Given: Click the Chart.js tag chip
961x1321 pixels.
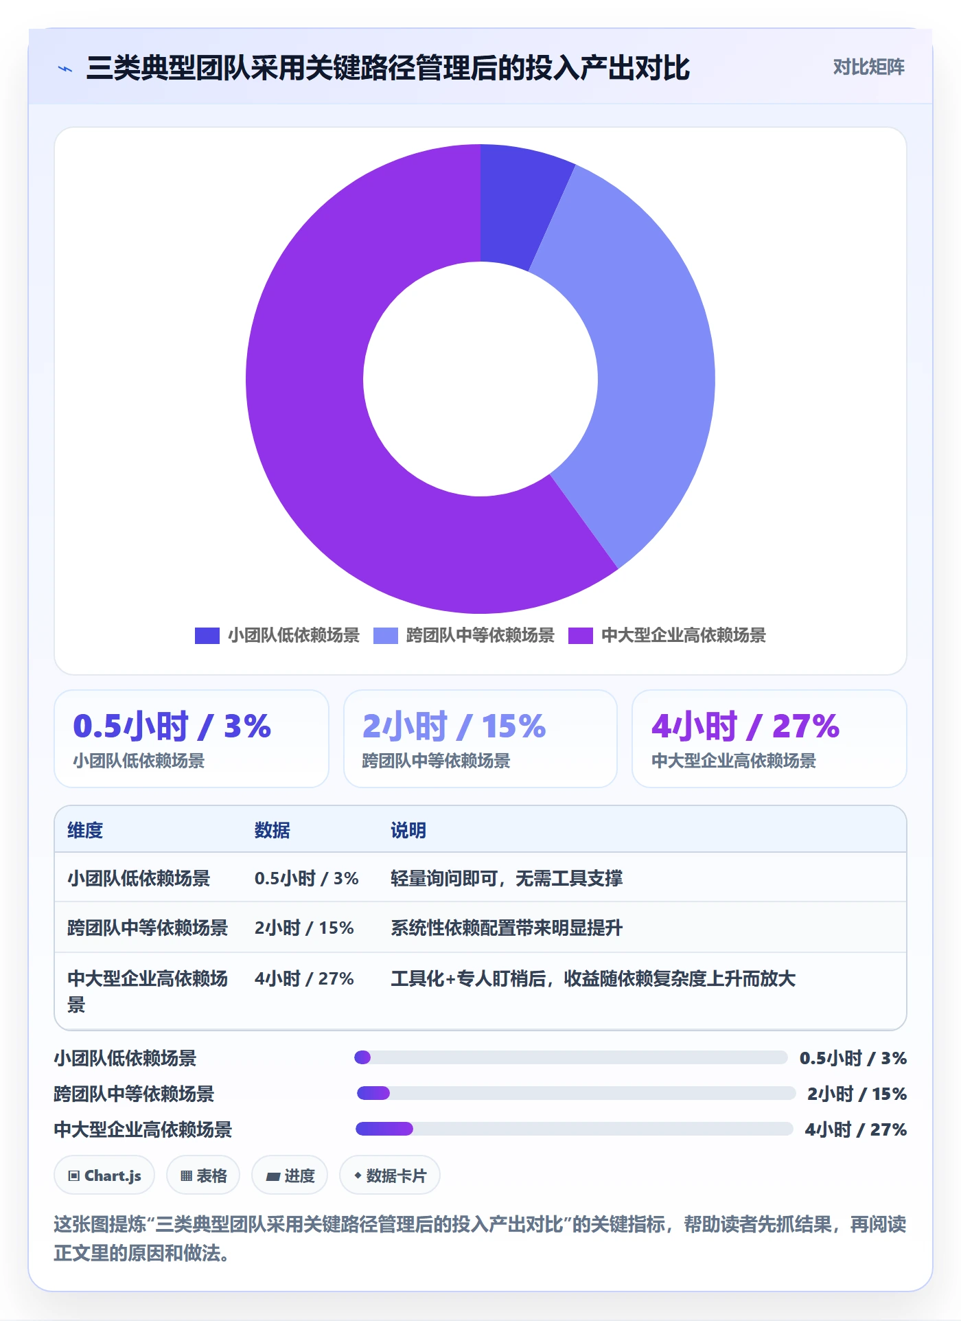Looking at the screenshot, I should 104,1175.
